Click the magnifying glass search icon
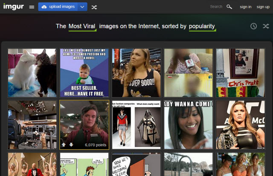273x176 pixels. click(229, 7)
